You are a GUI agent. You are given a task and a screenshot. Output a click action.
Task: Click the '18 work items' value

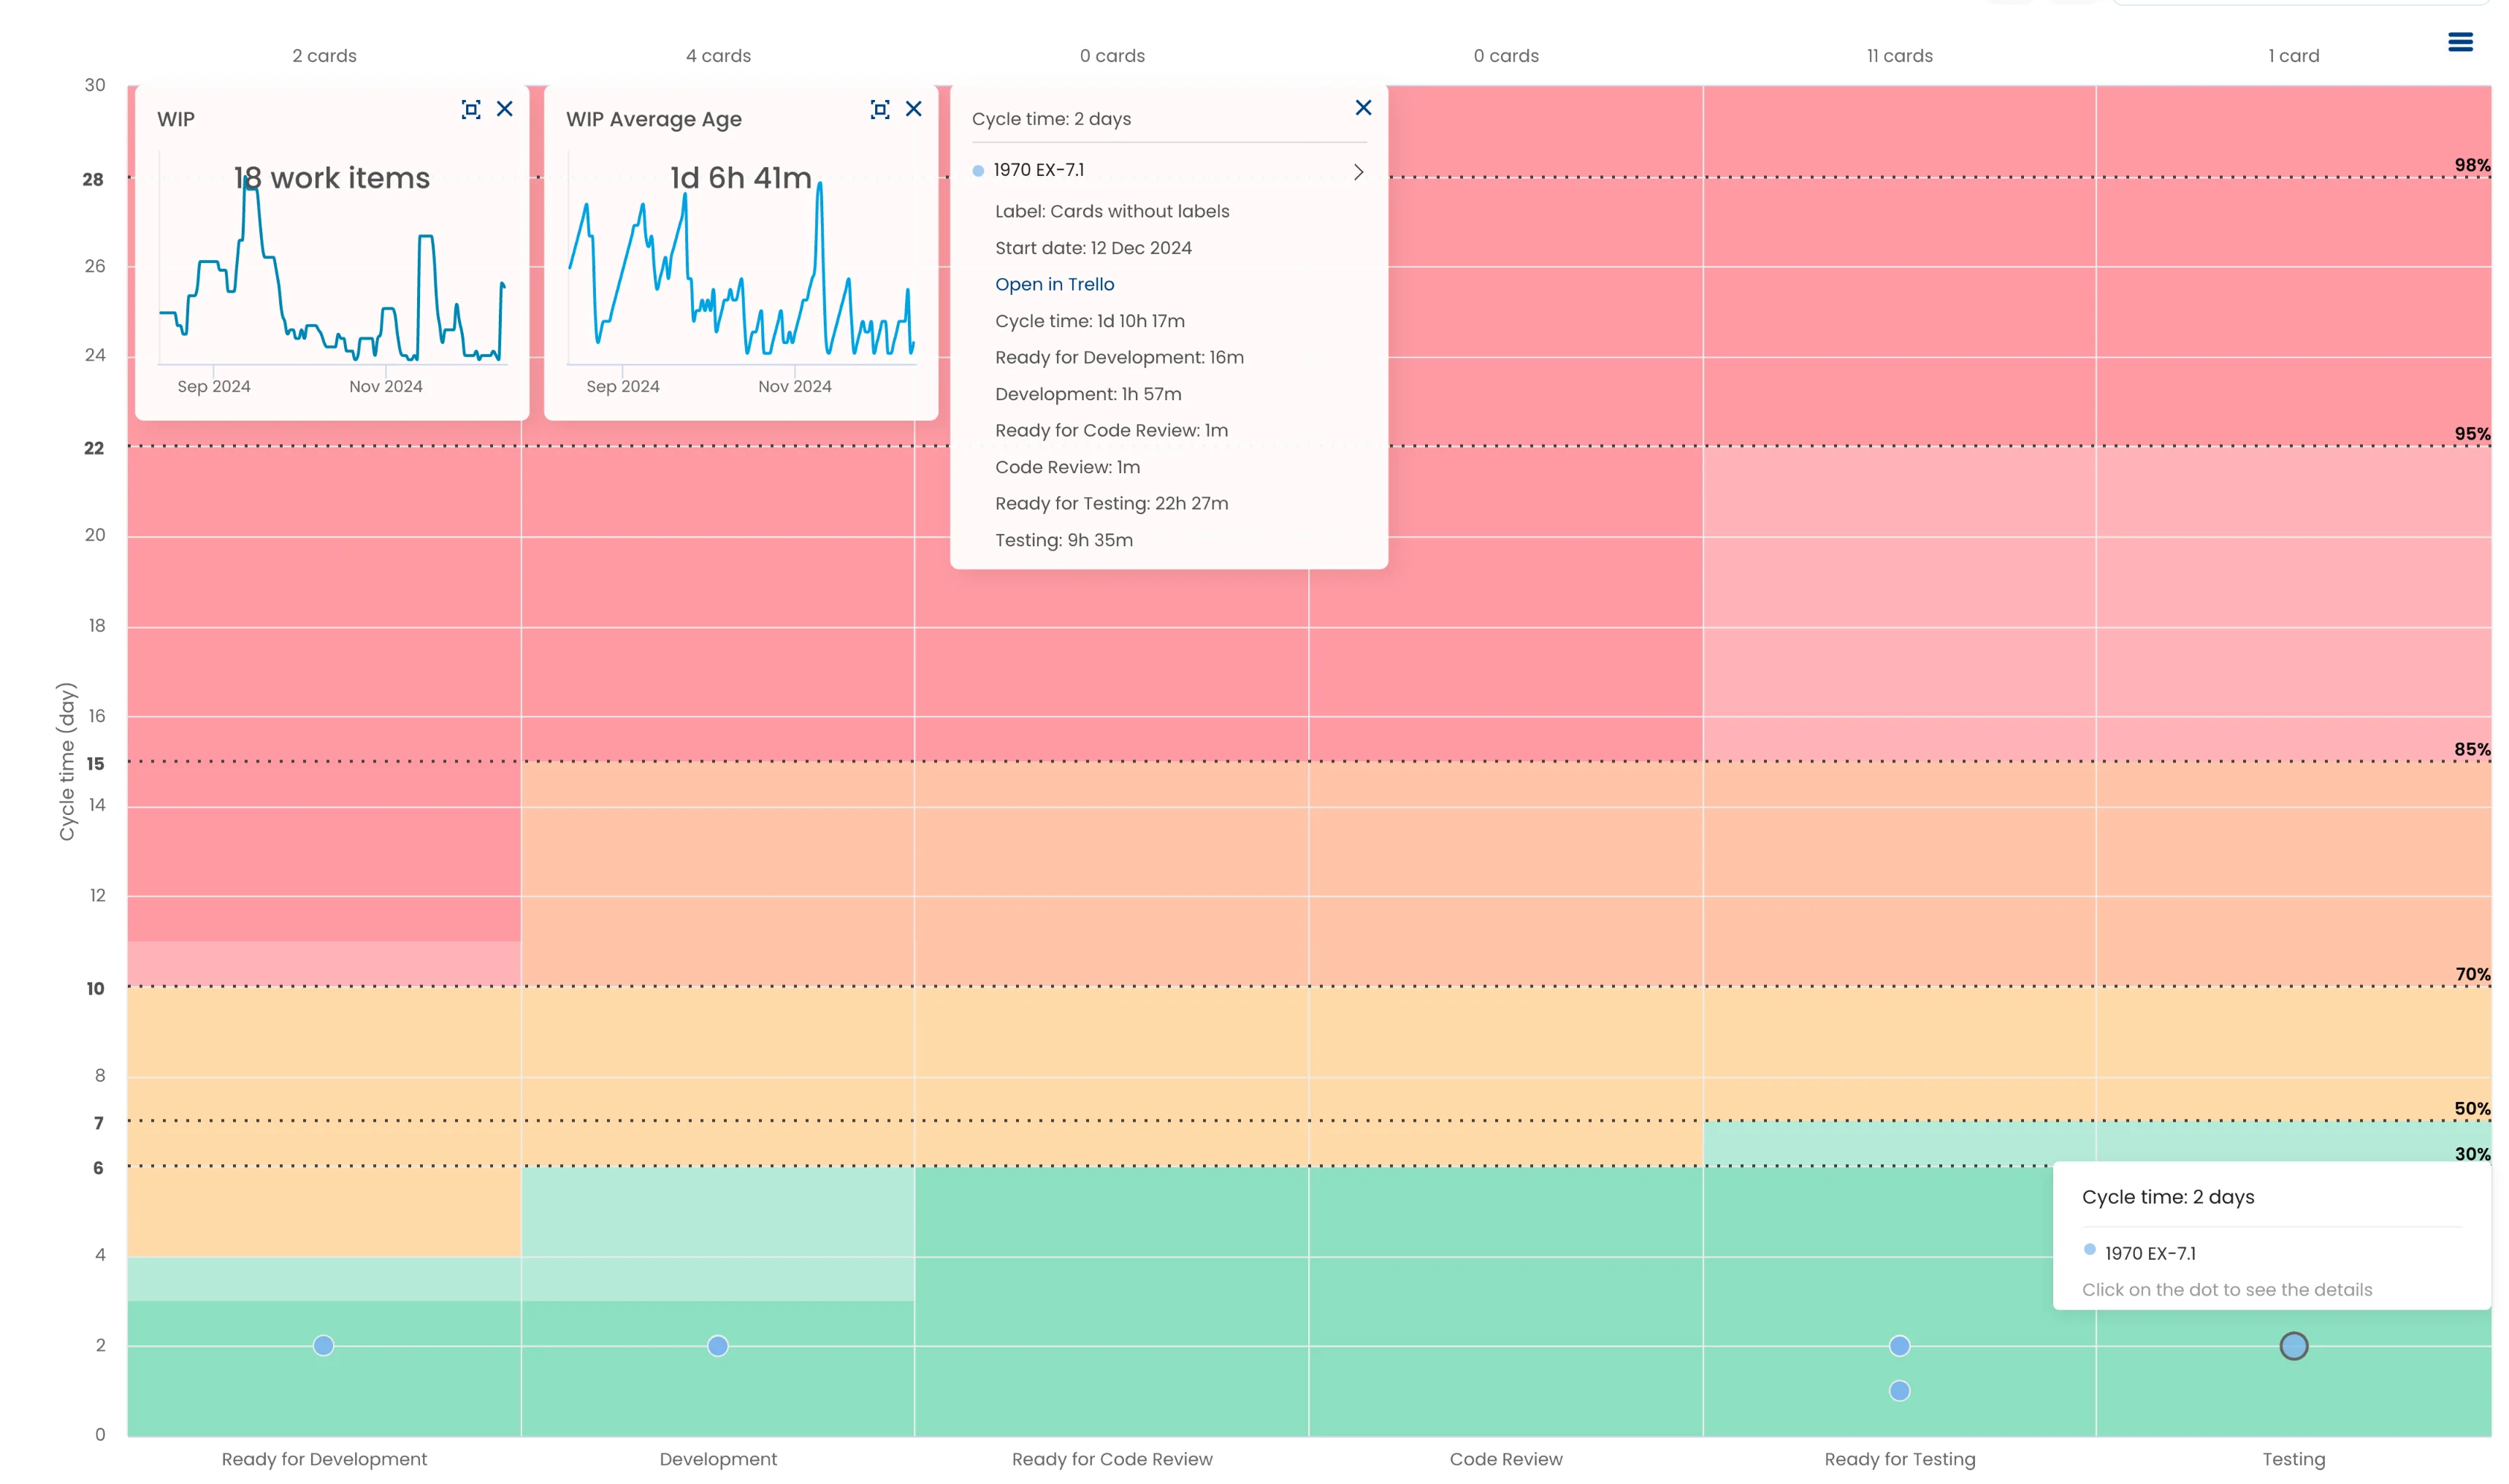pyautogui.click(x=332, y=178)
